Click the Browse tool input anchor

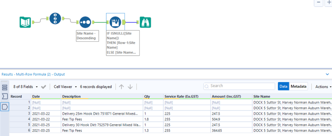tap(138, 22)
